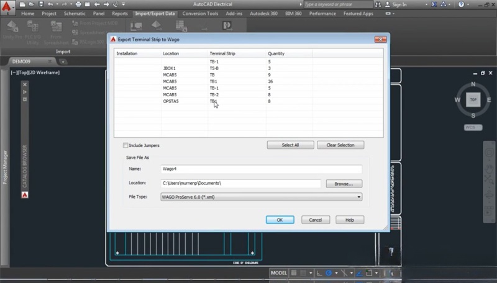The image size is (497, 283).
Task: Select the MCAB5 TB-2 row
Action: 248,95
